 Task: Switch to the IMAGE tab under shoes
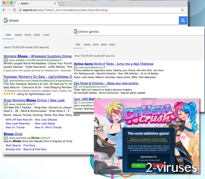(18, 35)
